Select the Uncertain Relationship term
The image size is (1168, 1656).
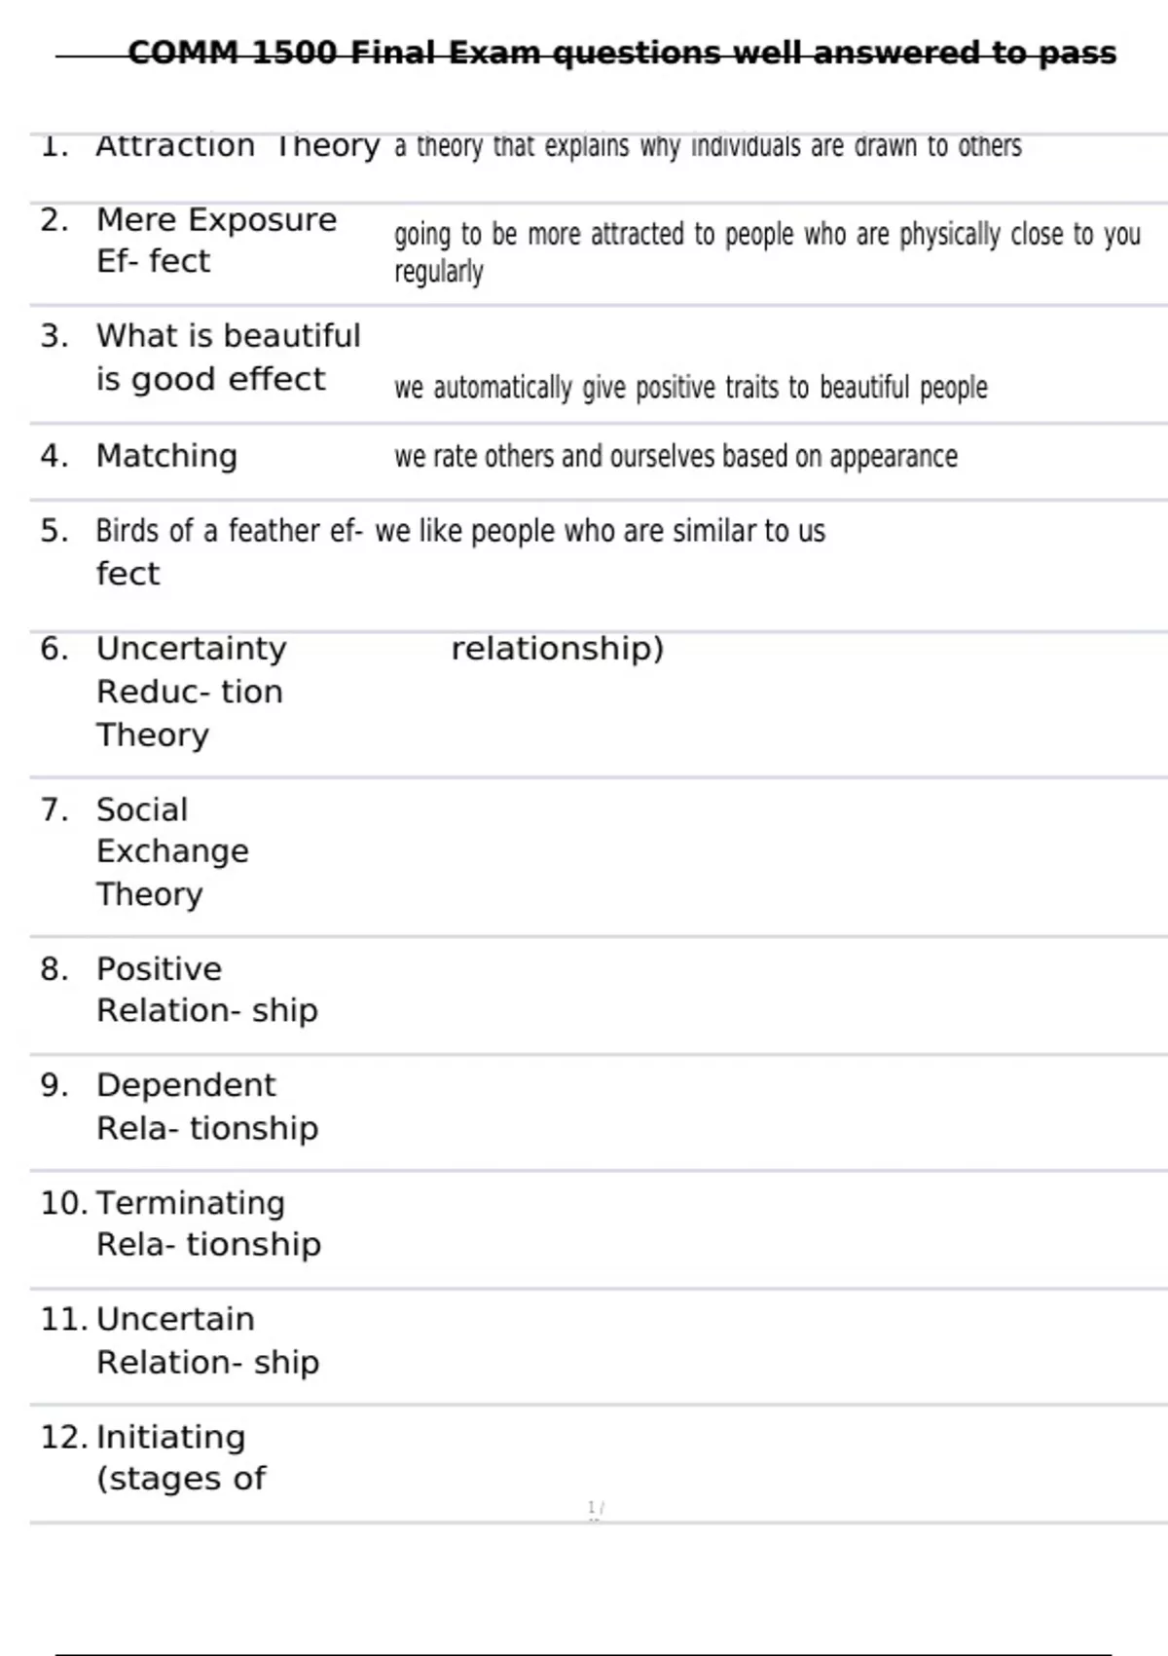[207, 1340]
